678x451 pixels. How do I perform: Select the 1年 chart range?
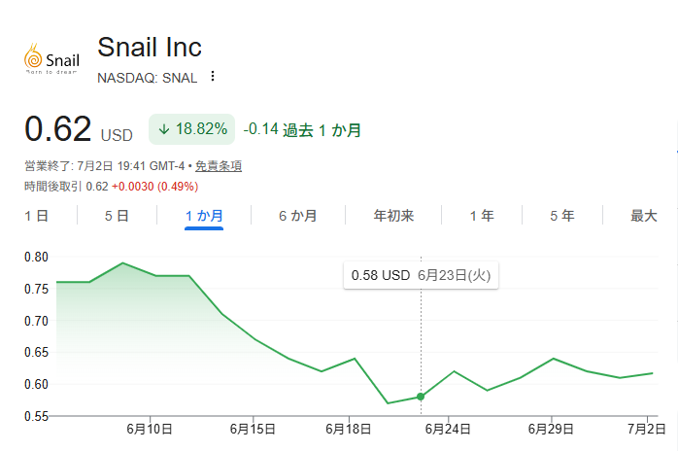click(482, 216)
